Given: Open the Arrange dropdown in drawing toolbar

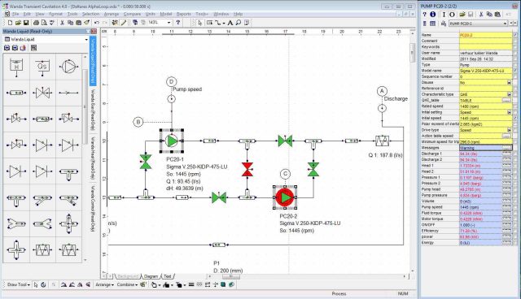Looking at the screenshot, I should pyautogui.click(x=104, y=284).
